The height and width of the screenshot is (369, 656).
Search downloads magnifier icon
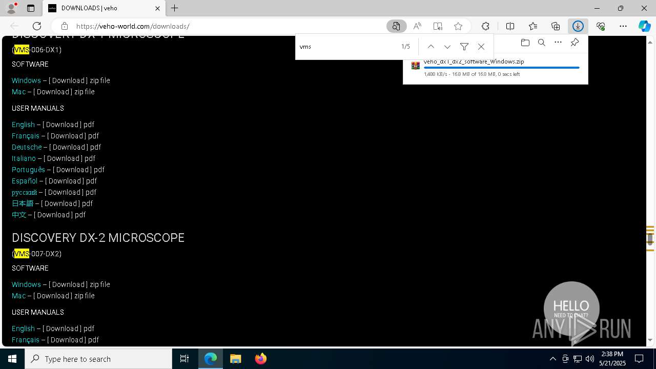[x=542, y=43]
